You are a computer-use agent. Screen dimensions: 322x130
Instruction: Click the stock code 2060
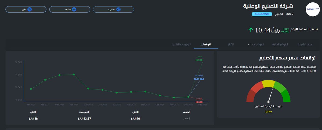click(290, 14)
